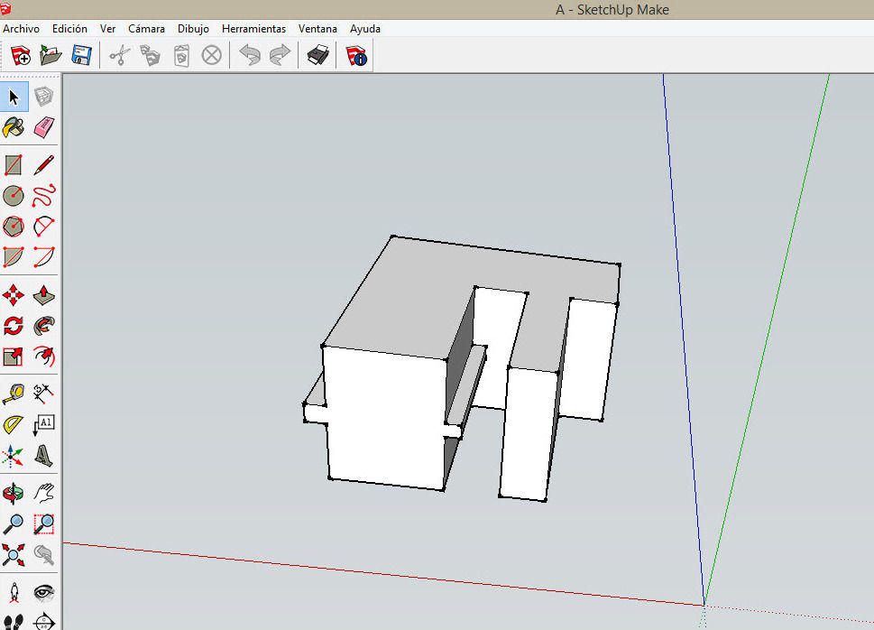The image size is (874, 630).
Task: Select the Circle tool
Action: (14, 196)
